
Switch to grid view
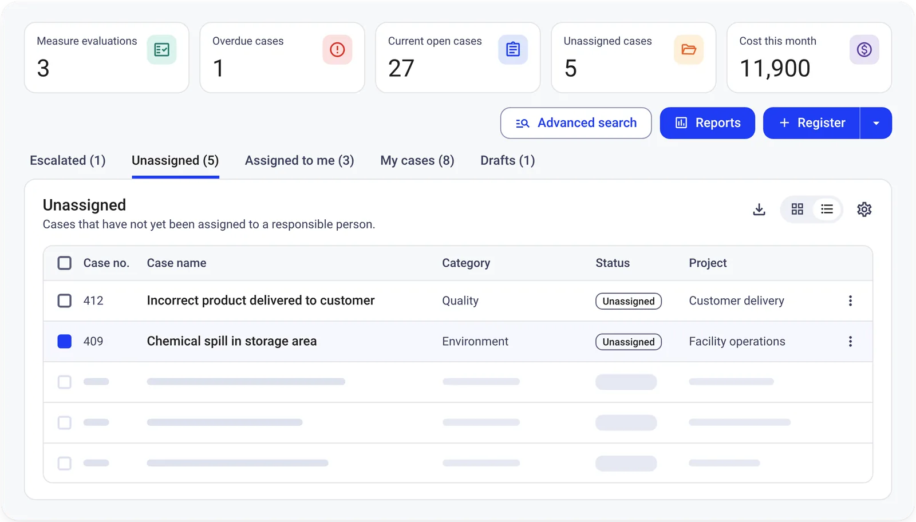[x=797, y=209]
